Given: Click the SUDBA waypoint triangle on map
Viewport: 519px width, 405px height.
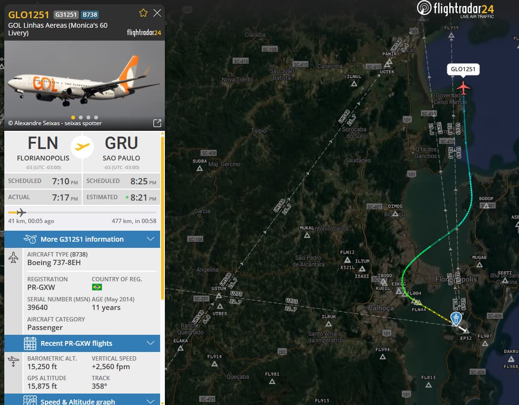Looking at the screenshot, I should (x=199, y=169).
